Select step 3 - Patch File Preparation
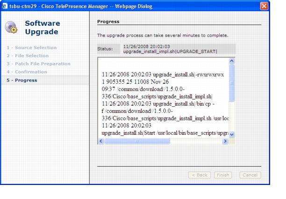The height and width of the screenshot is (199, 286). click(x=38, y=64)
